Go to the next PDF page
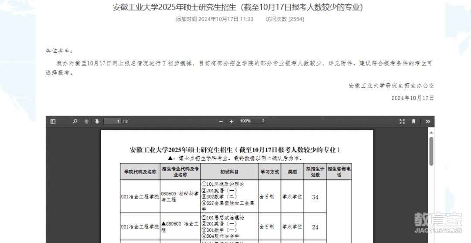The width and height of the screenshot is (471, 243). [x=97, y=121]
